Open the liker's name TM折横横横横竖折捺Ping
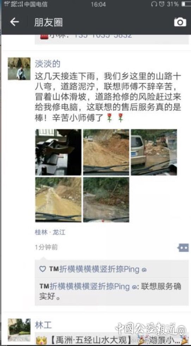Viewport: 191px width, 346px height. [x=98, y=269]
